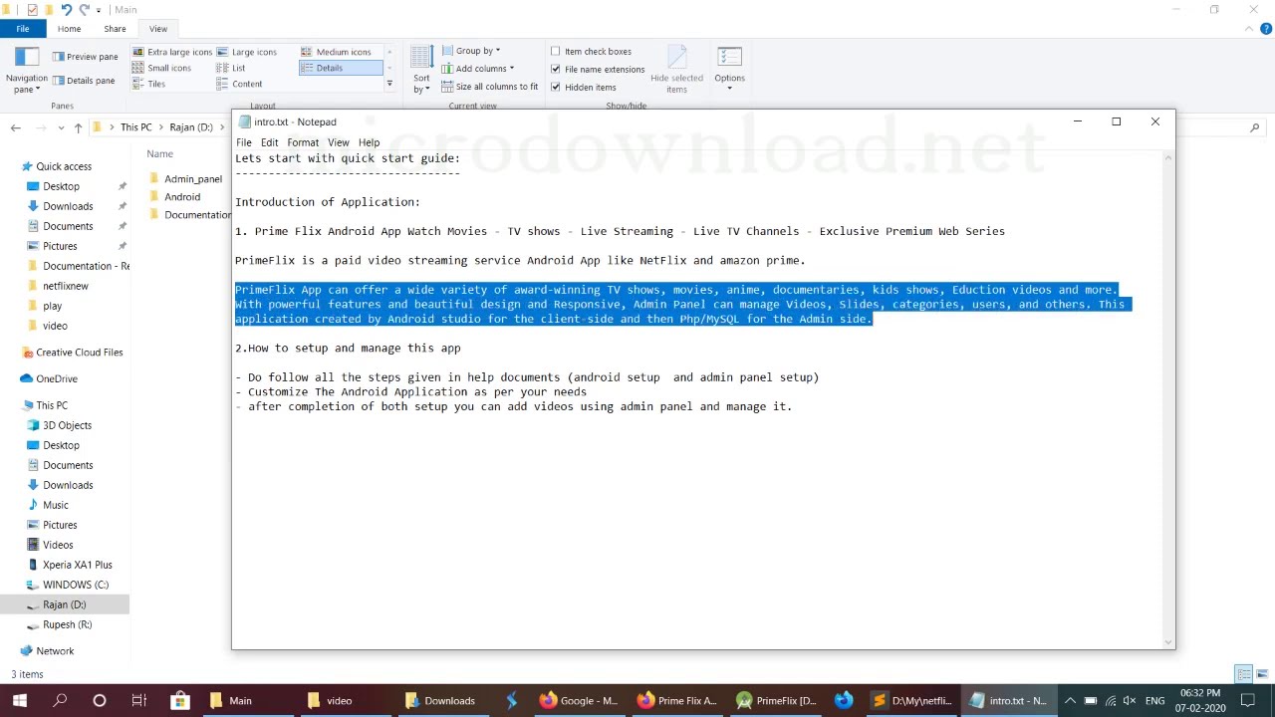Image resolution: width=1275 pixels, height=717 pixels.
Task: Choose List layout
Action: [x=231, y=68]
